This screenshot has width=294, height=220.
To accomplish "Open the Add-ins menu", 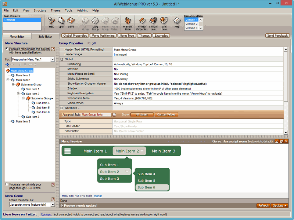I will point(82,11).
